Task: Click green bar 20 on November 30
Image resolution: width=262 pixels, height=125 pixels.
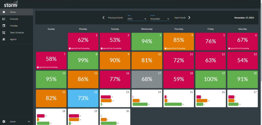Action: click(109, 123)
